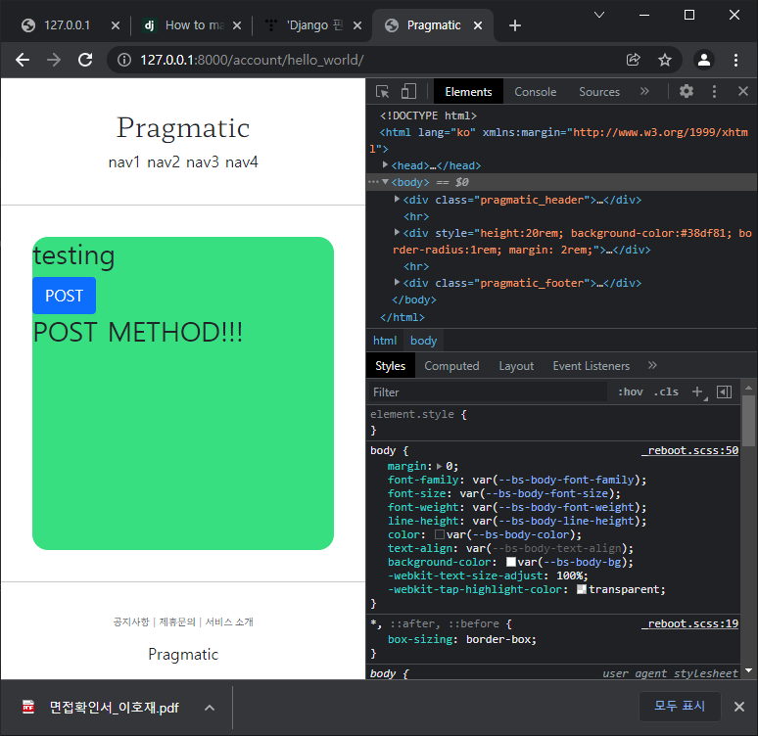
Task: Open the Event Listeners tab
Action: point(592,366)
